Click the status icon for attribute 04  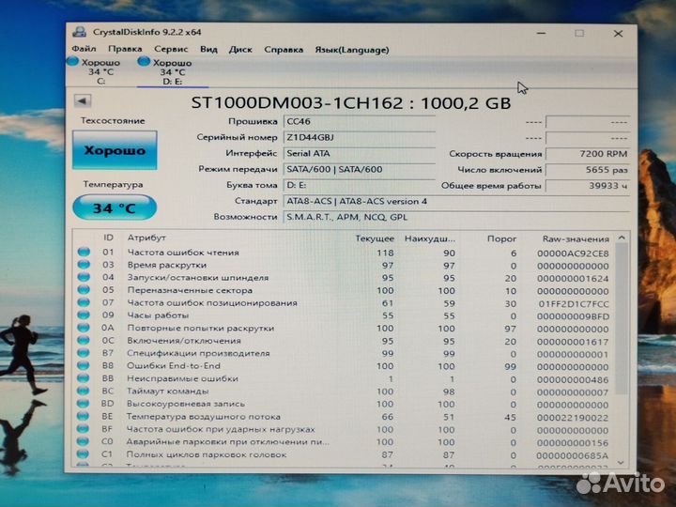click(84, 277)
